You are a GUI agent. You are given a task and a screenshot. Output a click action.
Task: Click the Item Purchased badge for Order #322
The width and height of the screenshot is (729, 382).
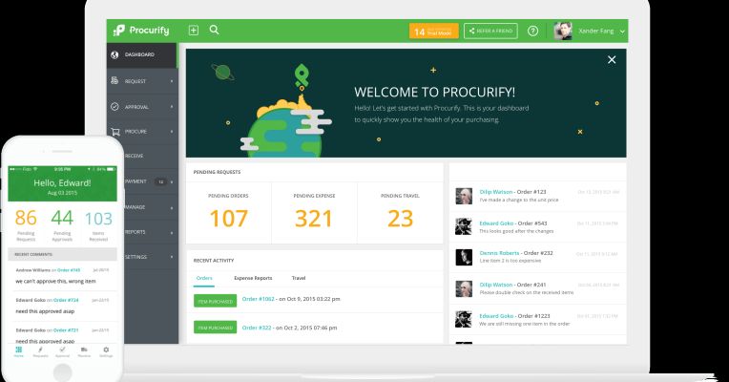(215, 328)
